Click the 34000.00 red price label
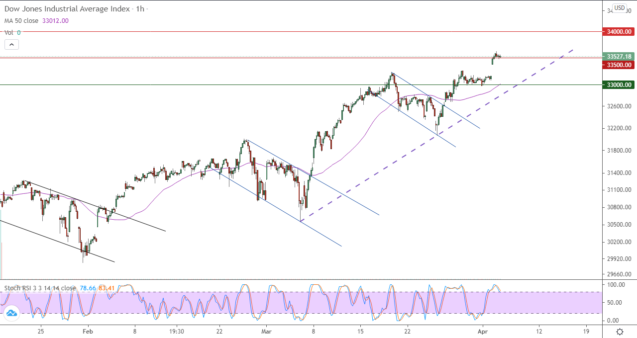Viewport: 637px width, 338px height. coord(619,31)
